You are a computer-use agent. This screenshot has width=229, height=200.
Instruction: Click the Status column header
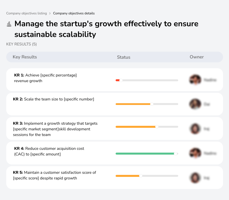coord(124,57)
